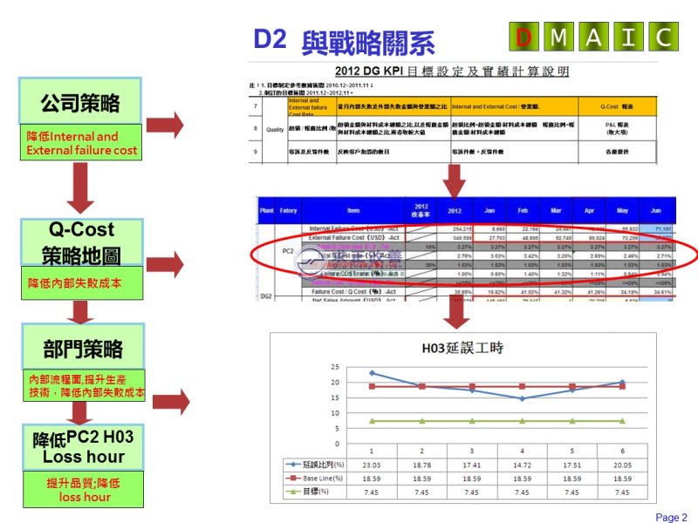Click the down arrow under the KPI definition table
The image size is (698, 523).
click(455, 181)
